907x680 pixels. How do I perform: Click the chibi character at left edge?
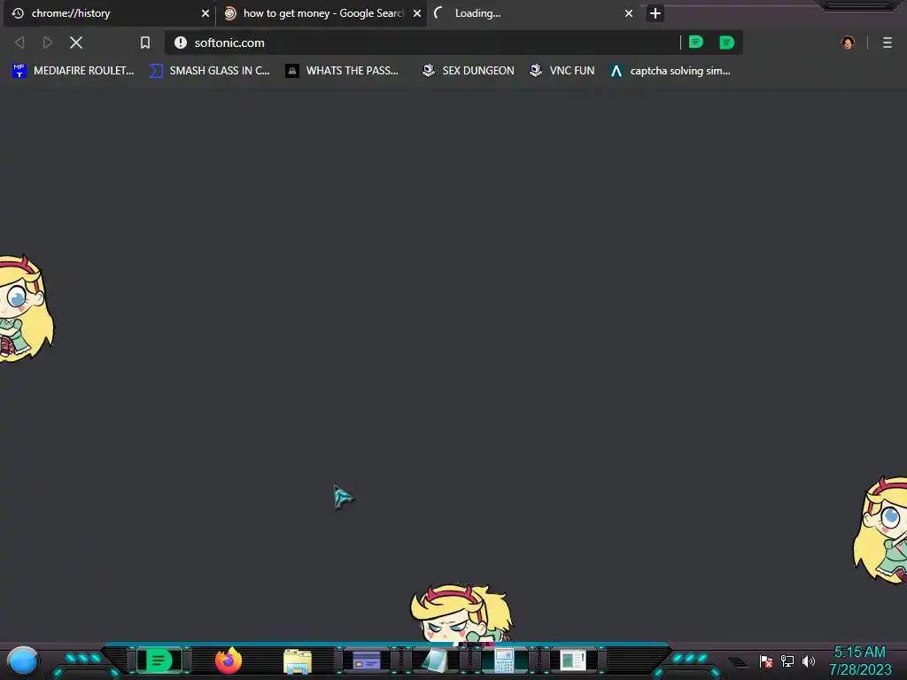26,309
